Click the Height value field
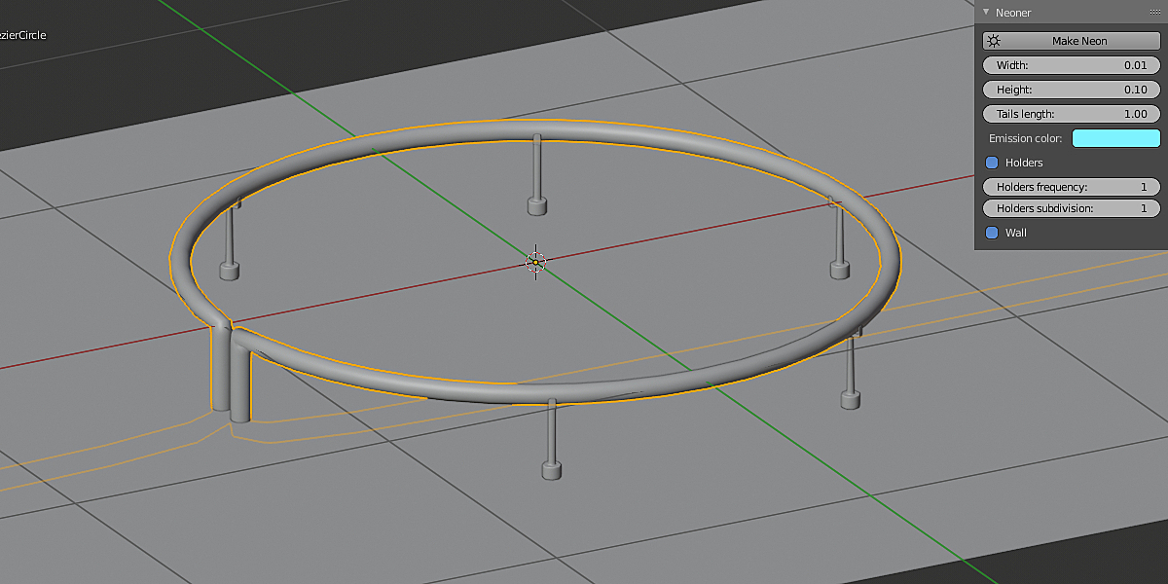Image resolution: width=1168 pixels, height=584 pixels. (x=1071, y=90)
